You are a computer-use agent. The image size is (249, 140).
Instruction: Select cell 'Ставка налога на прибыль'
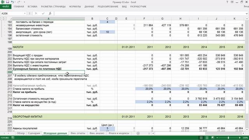[48, 89]
